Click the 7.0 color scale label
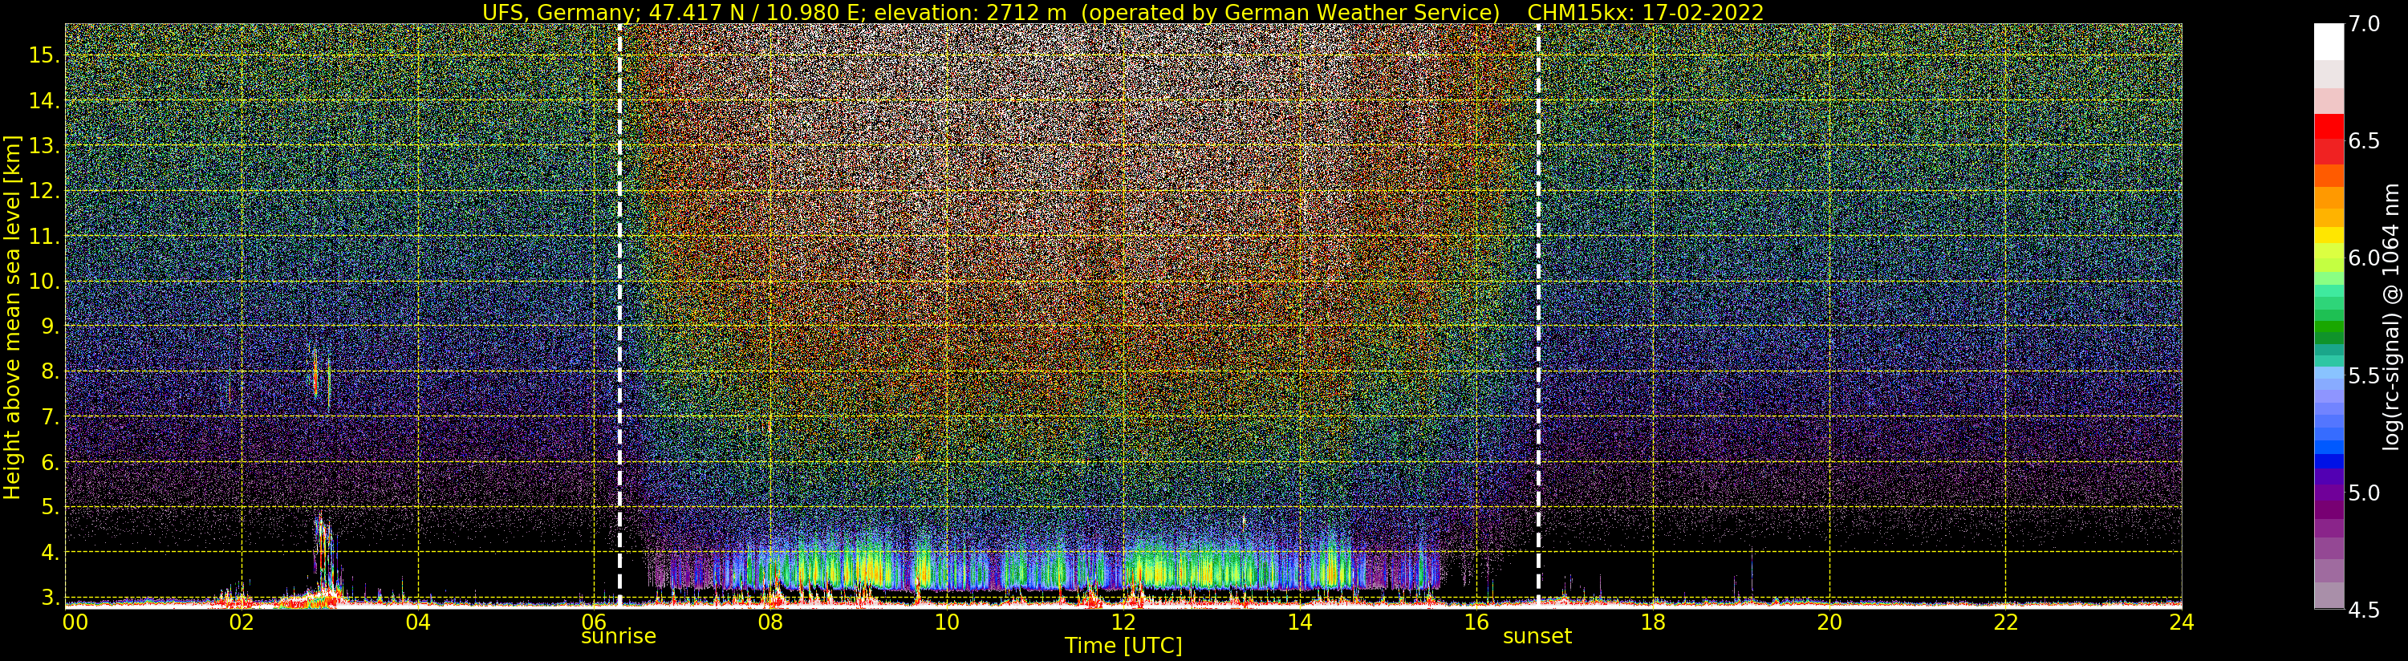This screenshot has width=2408, height=661. click(2363, 24)
